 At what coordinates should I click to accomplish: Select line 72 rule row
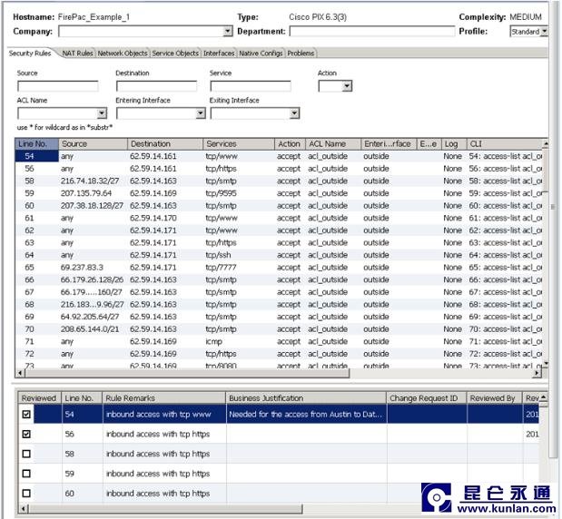(279, 354)
